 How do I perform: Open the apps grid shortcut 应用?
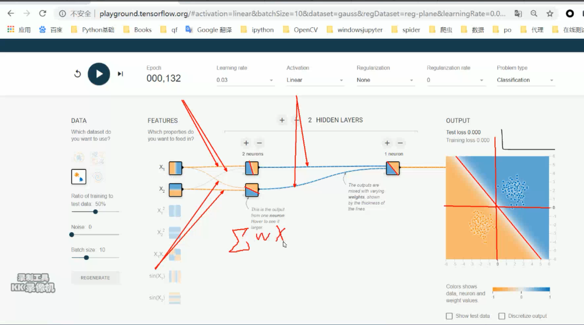(x=19, y=30)
